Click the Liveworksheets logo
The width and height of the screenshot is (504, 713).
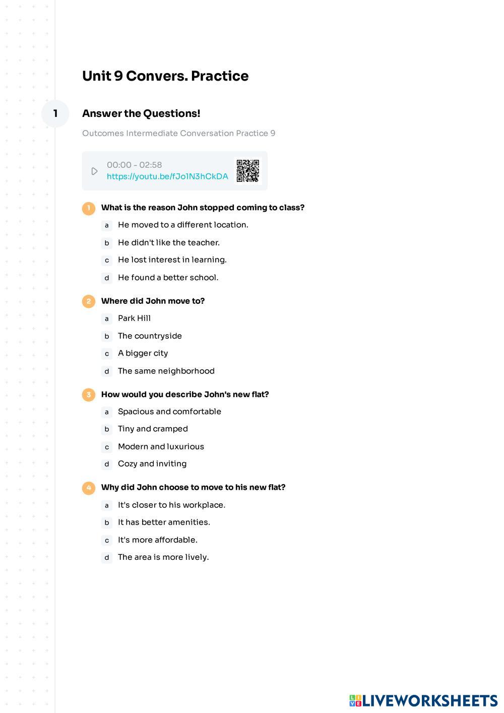click(423, 700)
